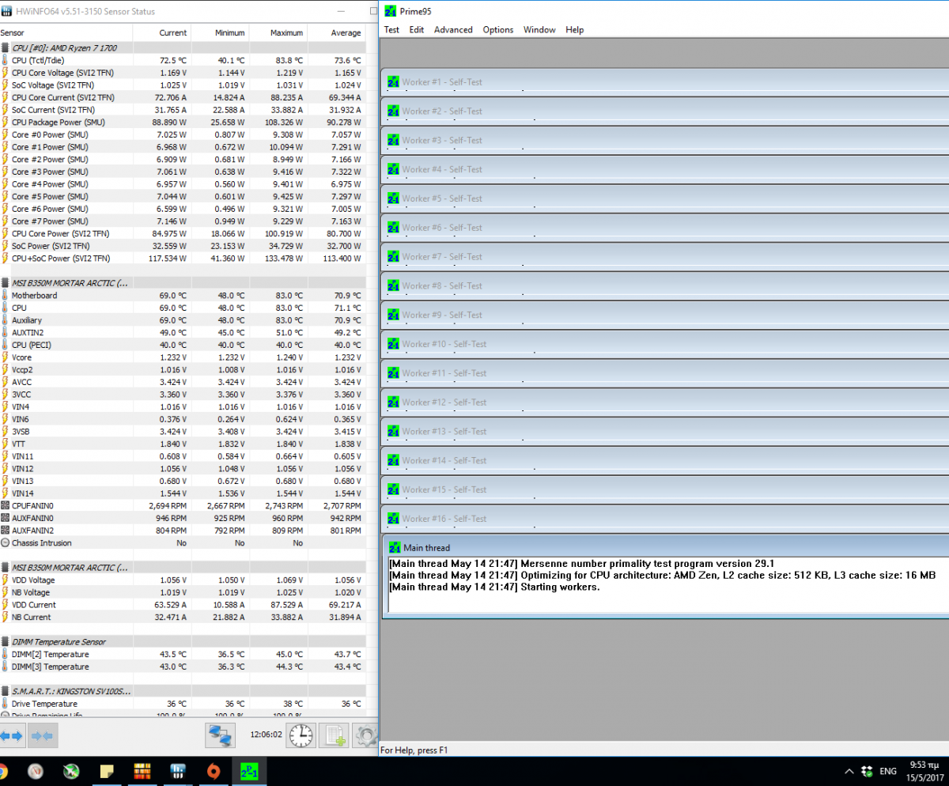Screen dimensions: 949x786
Task: Select the VDD Current sensor row
Action: point(182,605)
